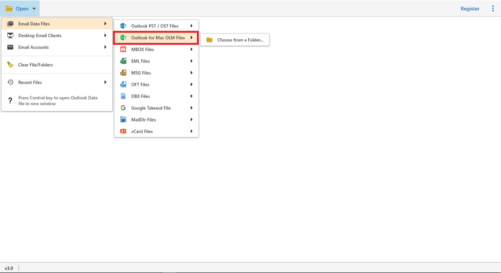Click the Clear File/Folders broom icon
501x273 pixels.
11,65
